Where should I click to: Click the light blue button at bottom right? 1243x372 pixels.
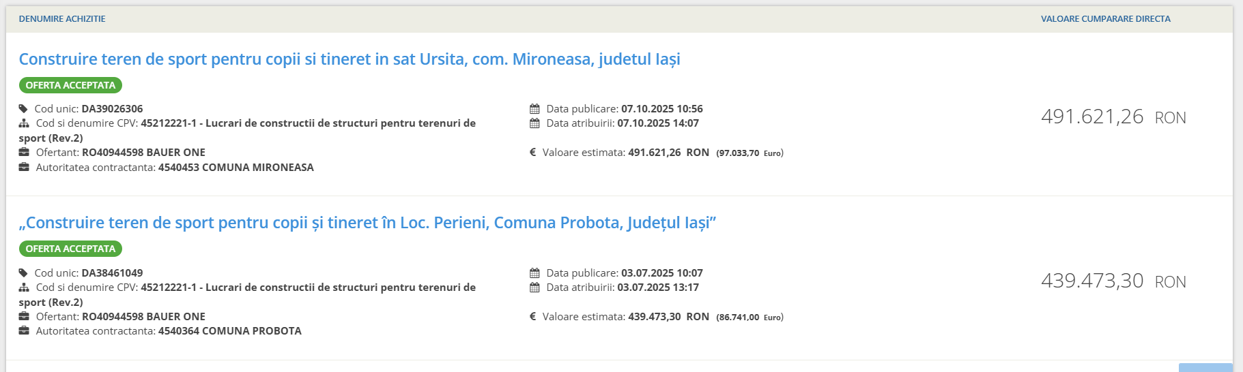[1205, 368]
